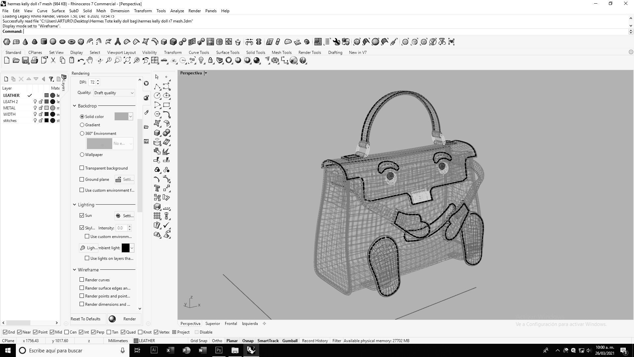
Task: Click the Cut scissors icon
Action: (53, 60)
